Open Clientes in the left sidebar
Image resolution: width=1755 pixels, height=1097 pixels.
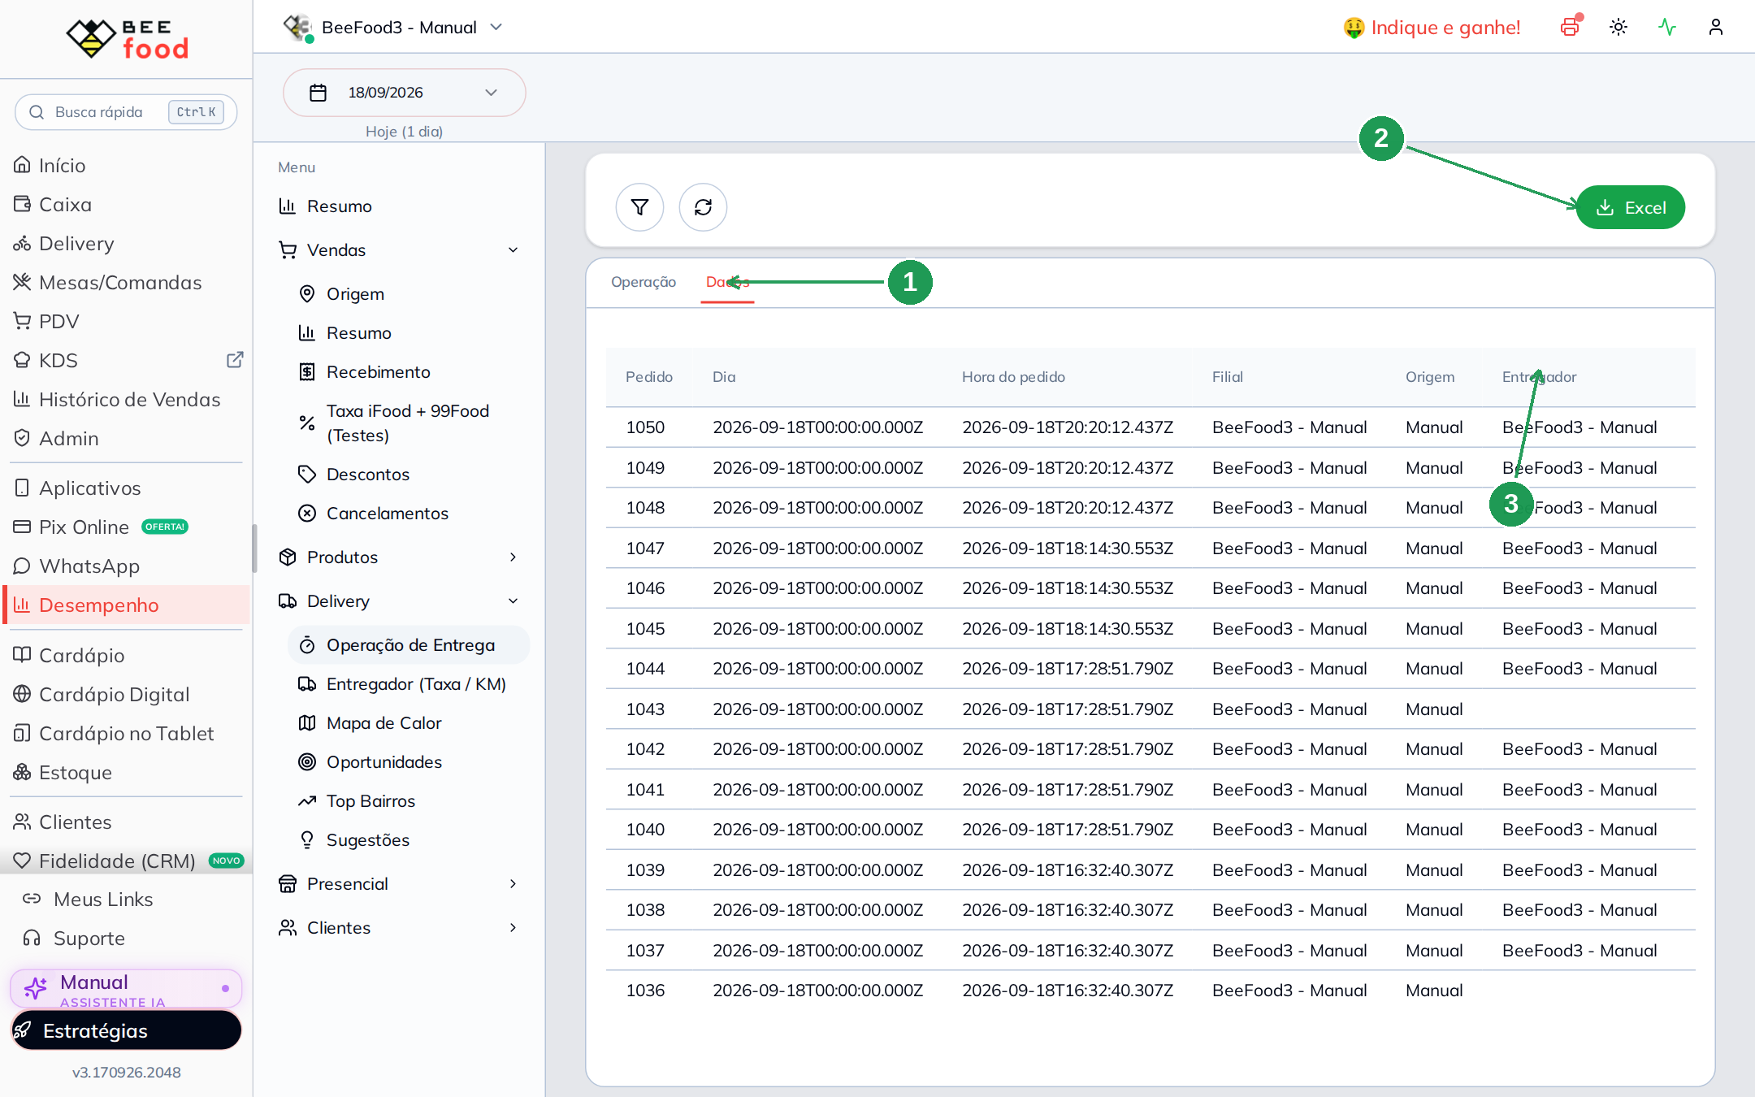pyautogui.click(x=126, y=822)
